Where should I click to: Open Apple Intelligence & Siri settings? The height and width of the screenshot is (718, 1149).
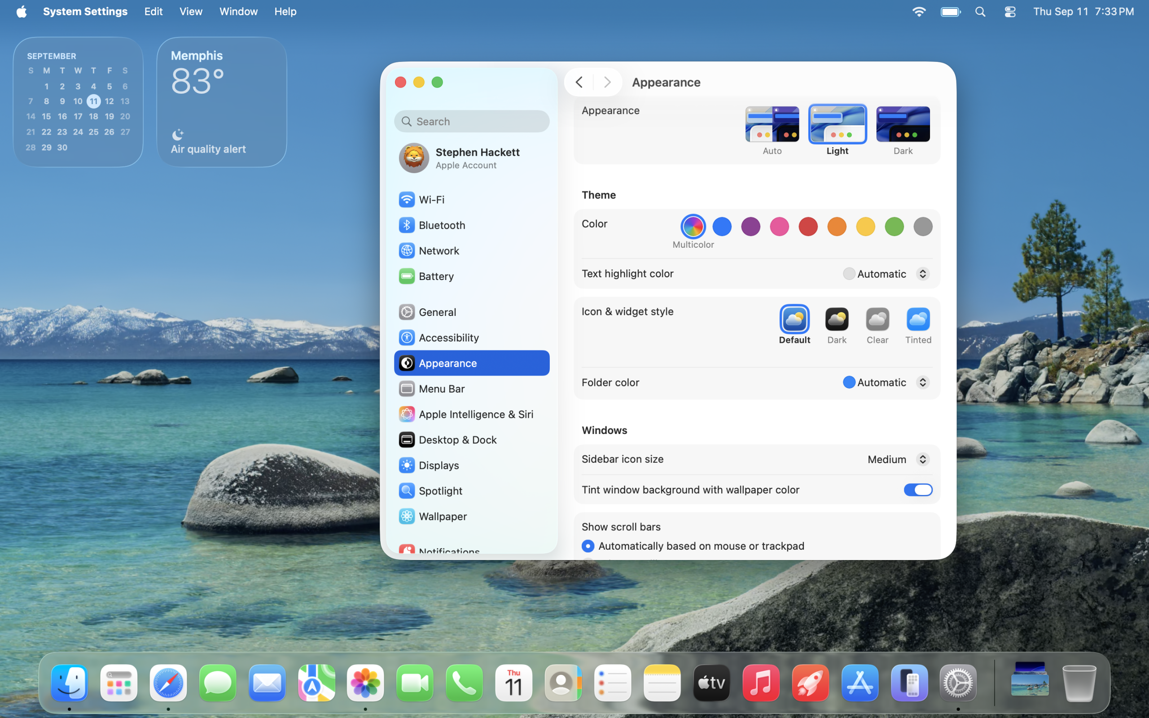pyautogui.click(x=475, y=414)
